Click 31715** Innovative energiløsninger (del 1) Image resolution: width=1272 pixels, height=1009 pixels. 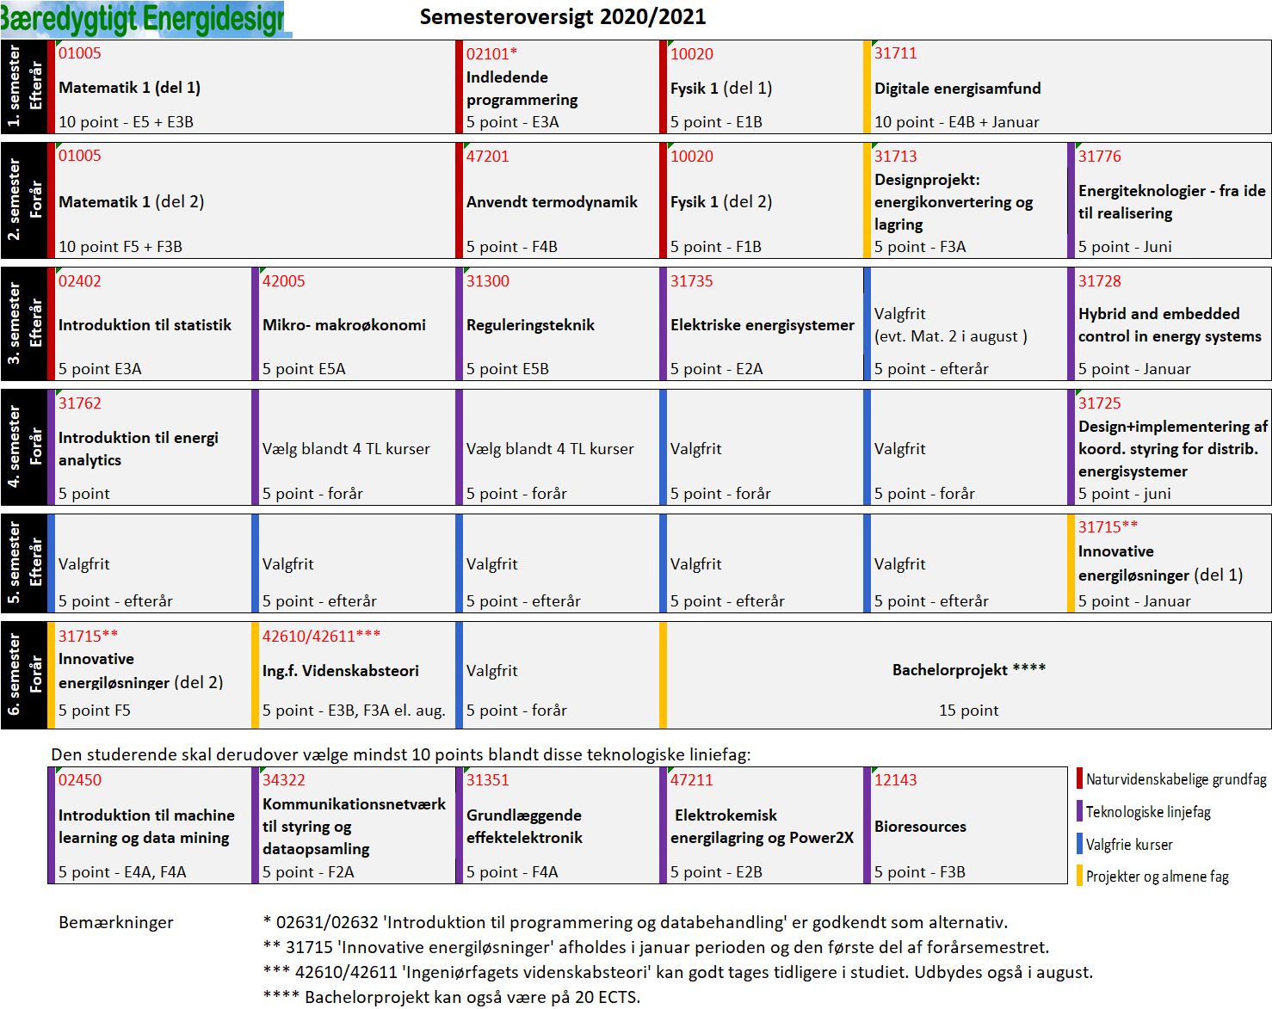(x=1170, y=563)
